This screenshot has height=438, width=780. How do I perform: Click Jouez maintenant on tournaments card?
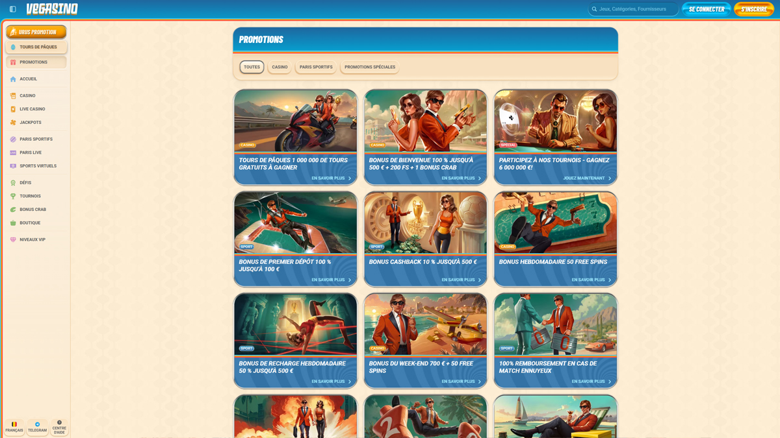(587, 178)
